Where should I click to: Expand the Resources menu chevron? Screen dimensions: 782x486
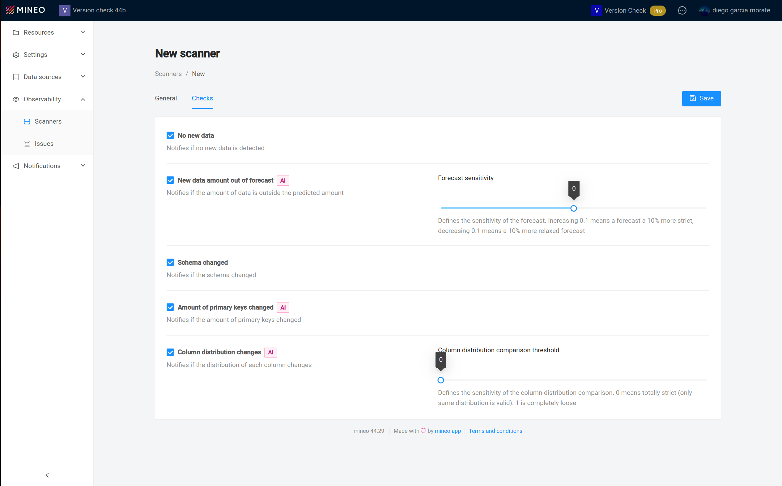(83, 32)
